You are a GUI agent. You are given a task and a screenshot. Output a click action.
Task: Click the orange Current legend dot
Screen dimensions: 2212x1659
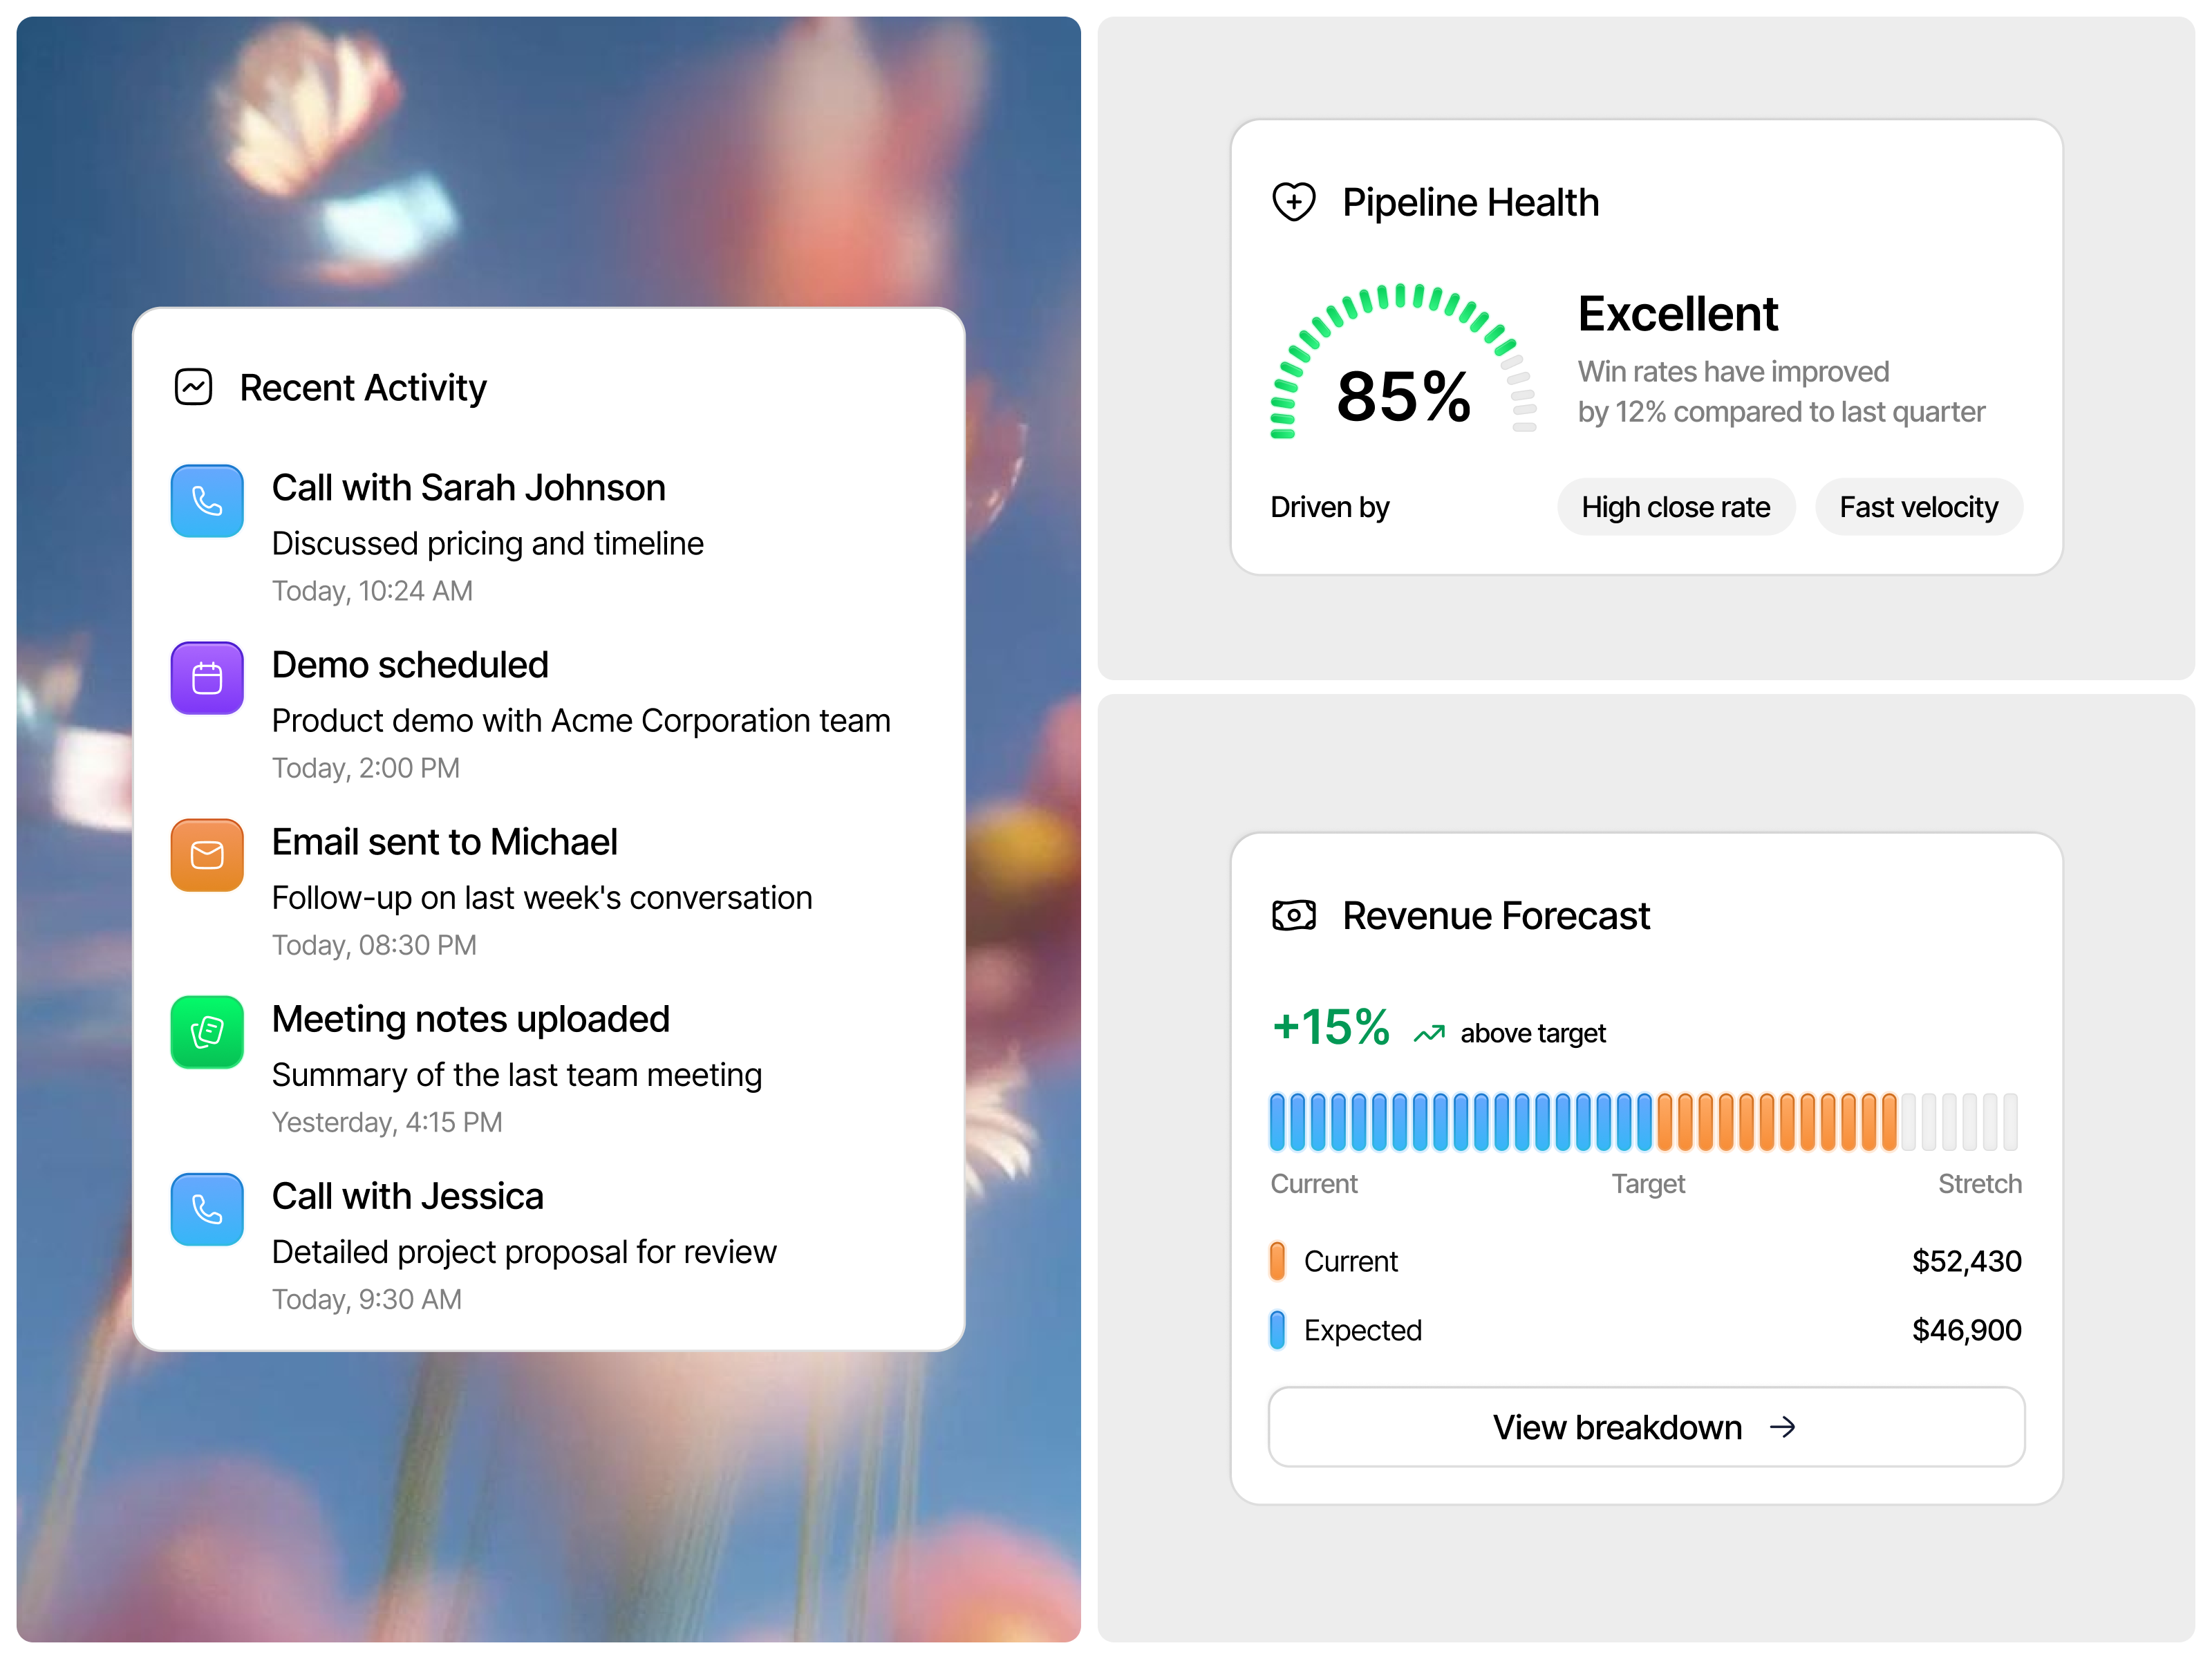coord(1277,1260)
